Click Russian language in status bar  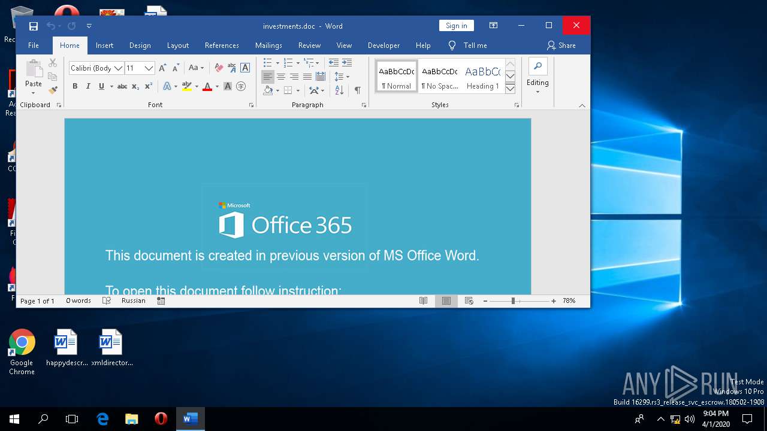point(133,301)
